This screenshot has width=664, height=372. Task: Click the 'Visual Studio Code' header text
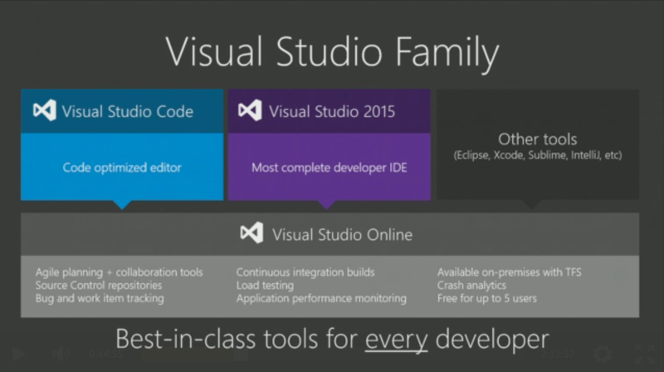(128, 111)
